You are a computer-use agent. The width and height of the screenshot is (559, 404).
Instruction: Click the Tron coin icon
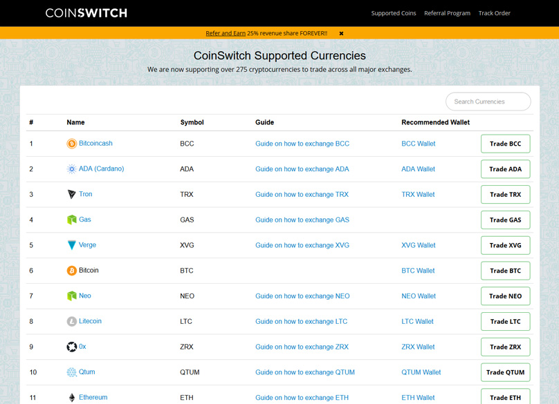coord(72,194)
